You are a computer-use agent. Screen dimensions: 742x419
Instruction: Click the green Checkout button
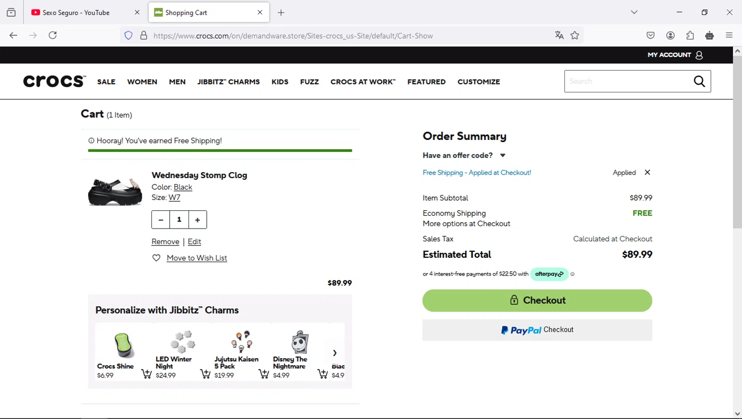click(x=537, y=300)
